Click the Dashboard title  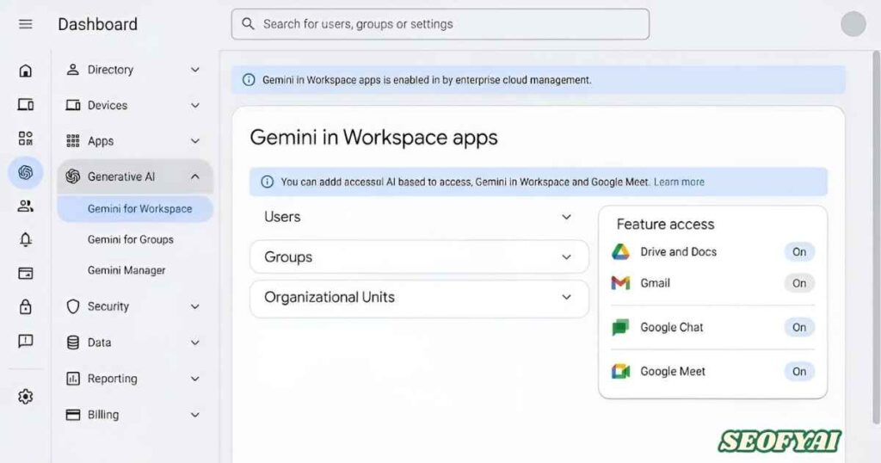tap(98, 24)
